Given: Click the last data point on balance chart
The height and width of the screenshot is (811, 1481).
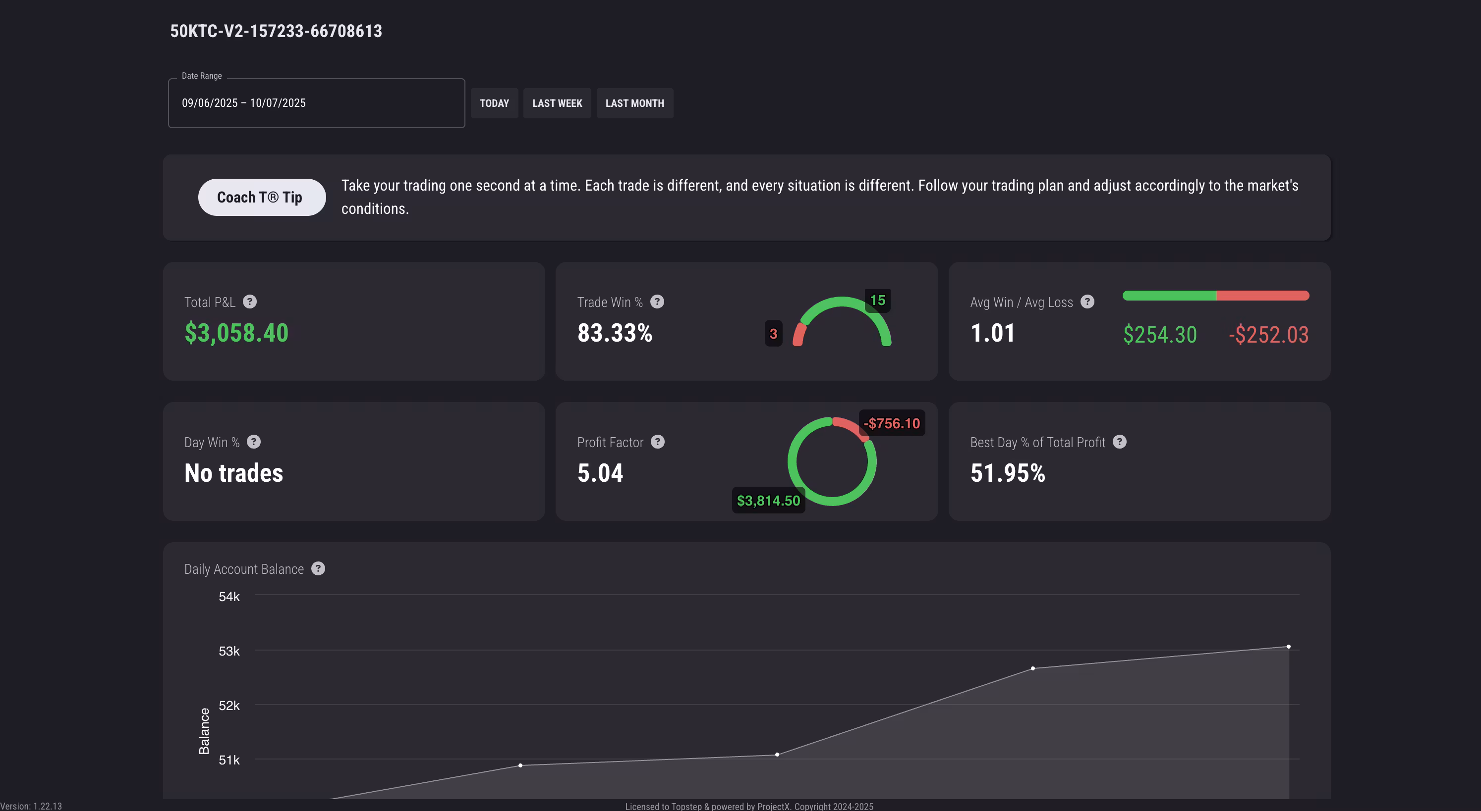Looking at the screenshot, I should point(1288,647).
